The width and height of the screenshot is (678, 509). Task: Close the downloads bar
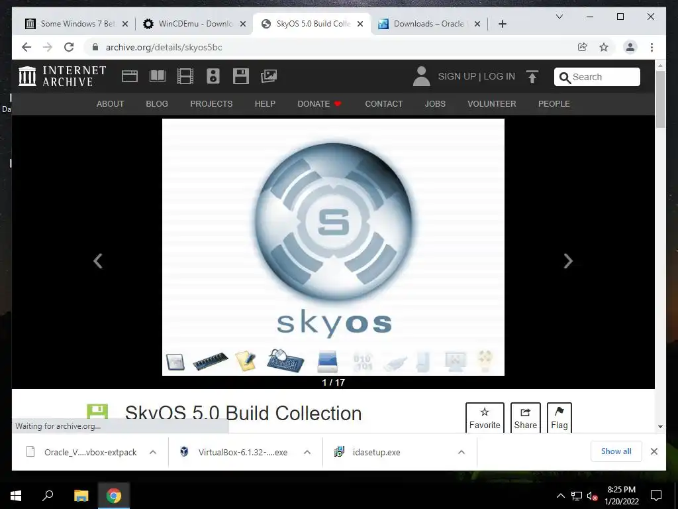tap(654, 451)
